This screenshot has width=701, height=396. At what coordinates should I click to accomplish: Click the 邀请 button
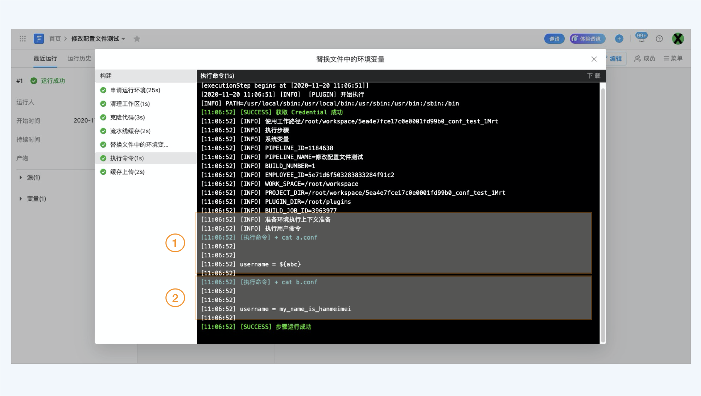[x=554, y=39]
